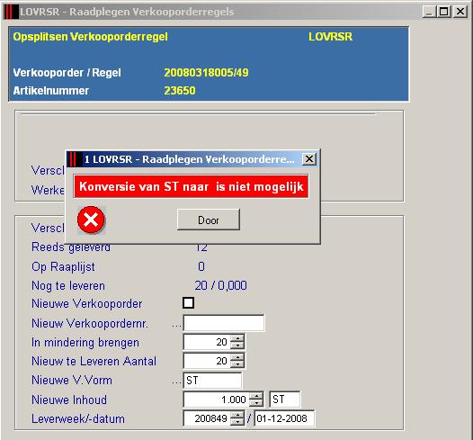Close the error dialog with its X button
473x440 pixels.
309,158
